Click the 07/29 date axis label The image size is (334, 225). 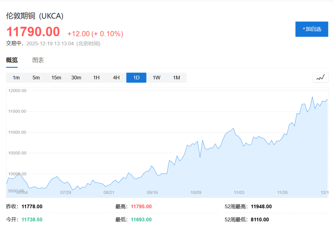point(66,193)
